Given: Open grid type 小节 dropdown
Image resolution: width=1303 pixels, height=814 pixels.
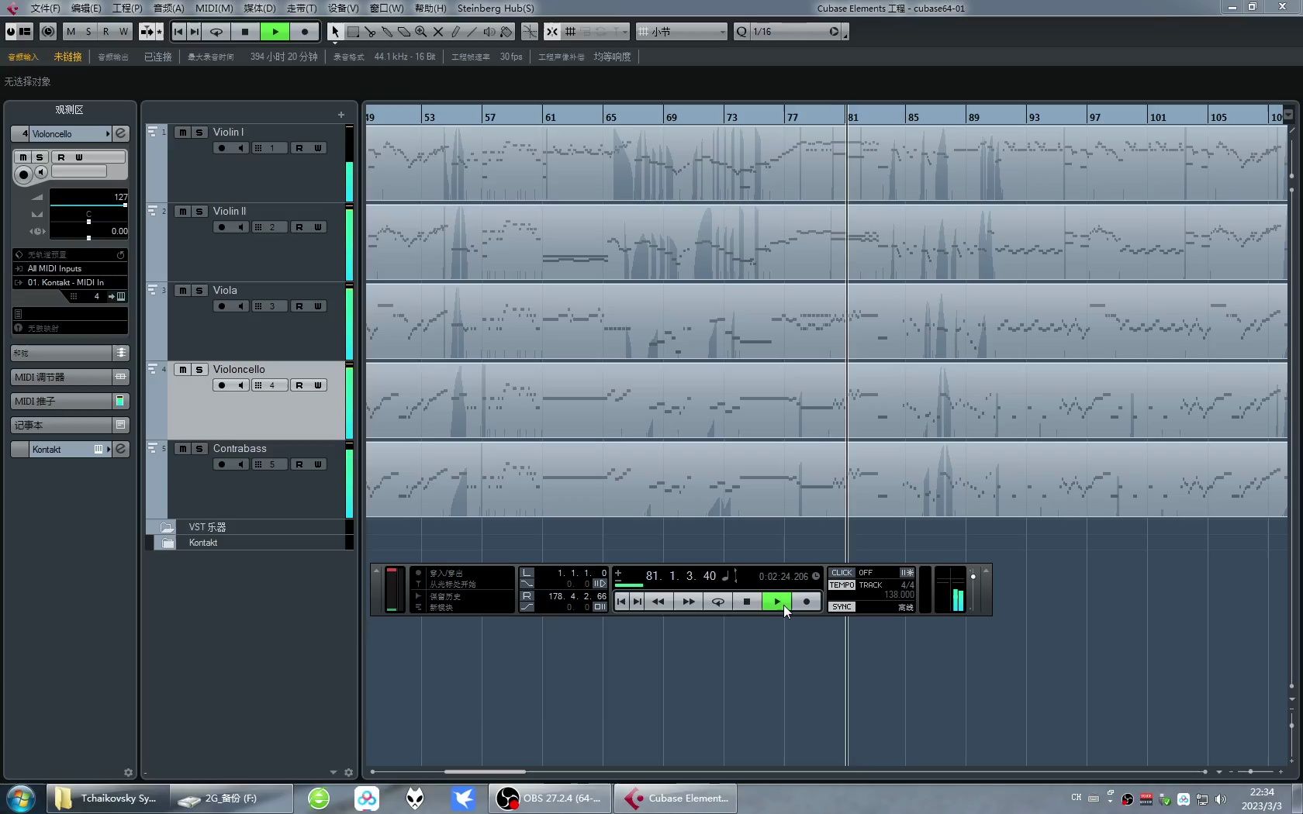Looking at the screenshot, I should coord(682,32).
